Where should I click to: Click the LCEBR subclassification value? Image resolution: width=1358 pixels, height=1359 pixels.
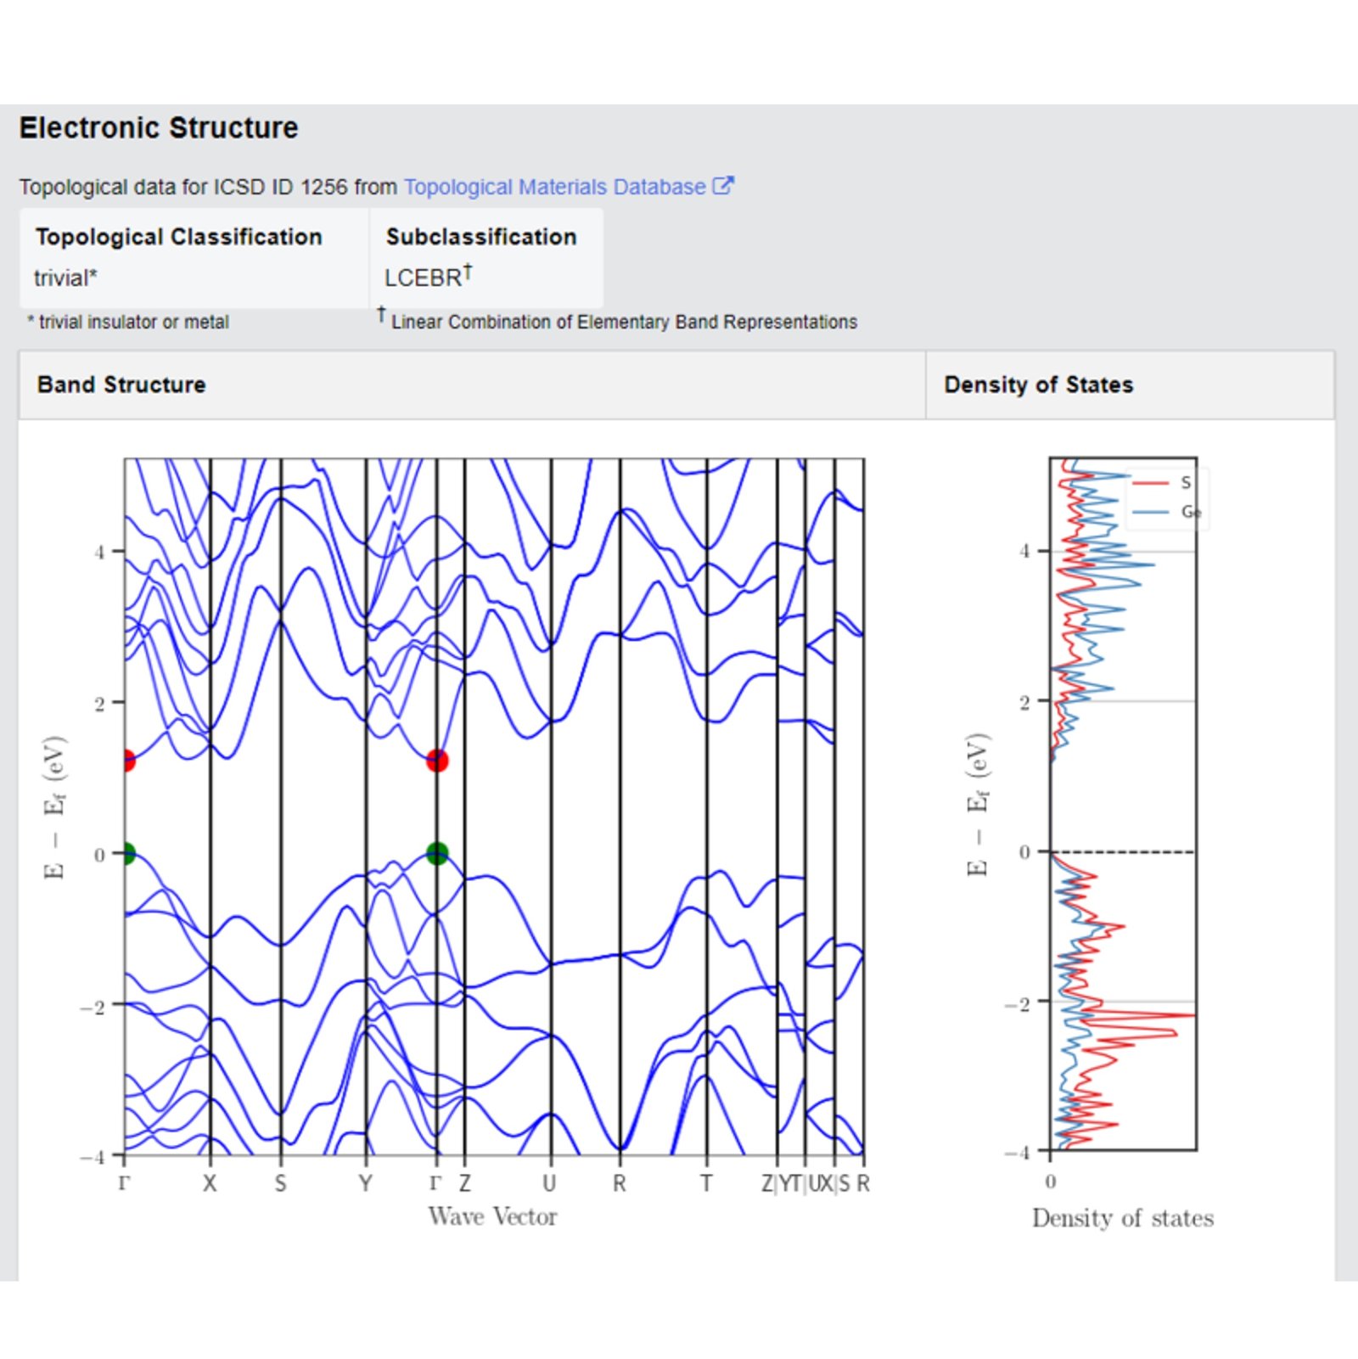click(x=428, y=277)
